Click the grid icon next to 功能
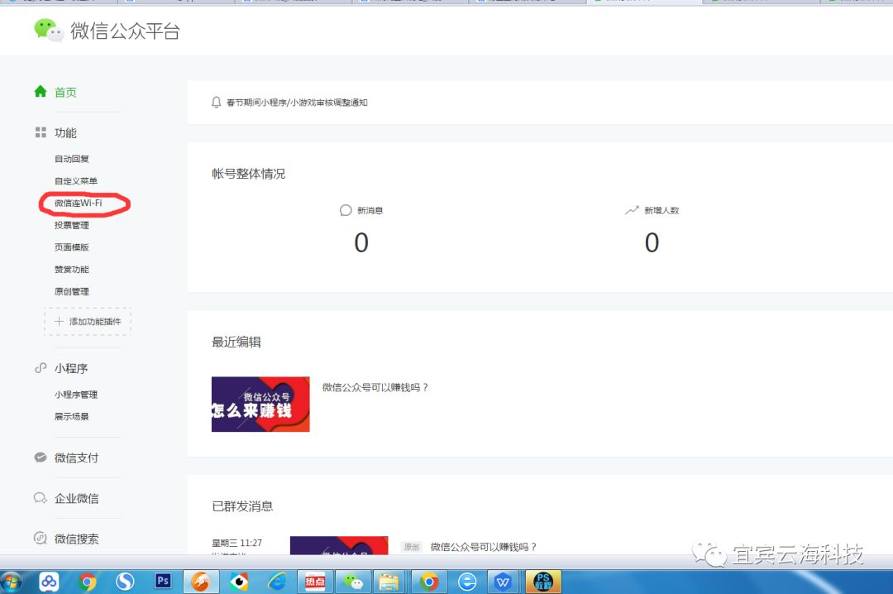The image size is (893, 594). coord(40,132)
